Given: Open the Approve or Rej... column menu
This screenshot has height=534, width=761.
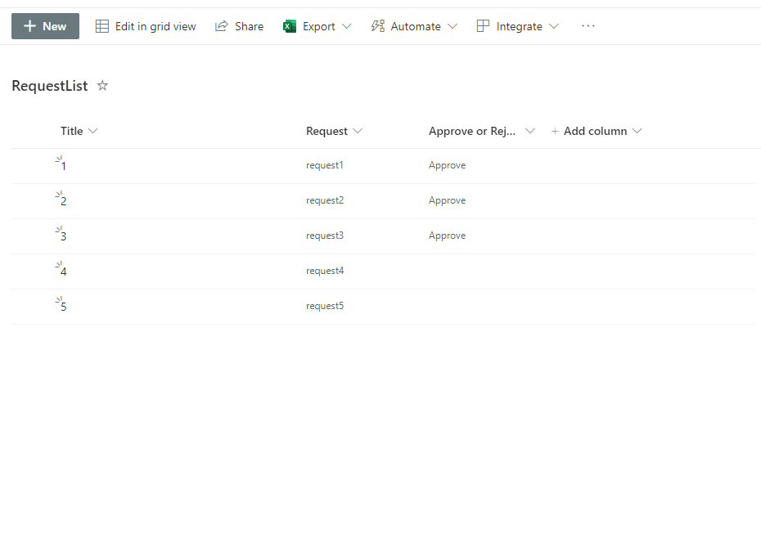Looking at the screenshot, I should [530, 131].
